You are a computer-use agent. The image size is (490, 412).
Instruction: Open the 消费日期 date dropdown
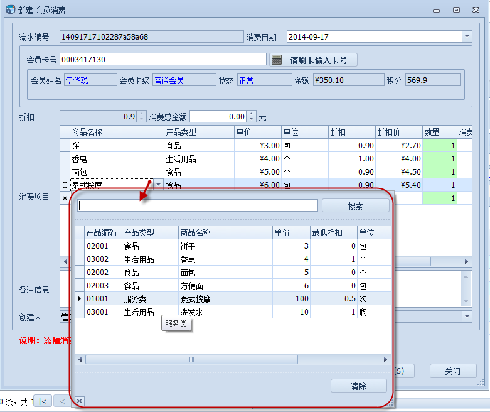[467, 36]
